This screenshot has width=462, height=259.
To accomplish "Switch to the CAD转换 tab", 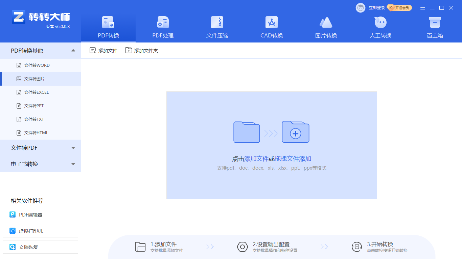I will pos(272,28).
